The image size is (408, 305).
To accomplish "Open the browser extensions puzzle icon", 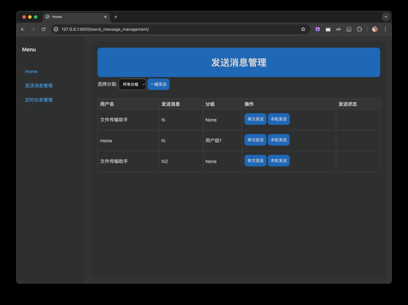I will pos(359,29).
